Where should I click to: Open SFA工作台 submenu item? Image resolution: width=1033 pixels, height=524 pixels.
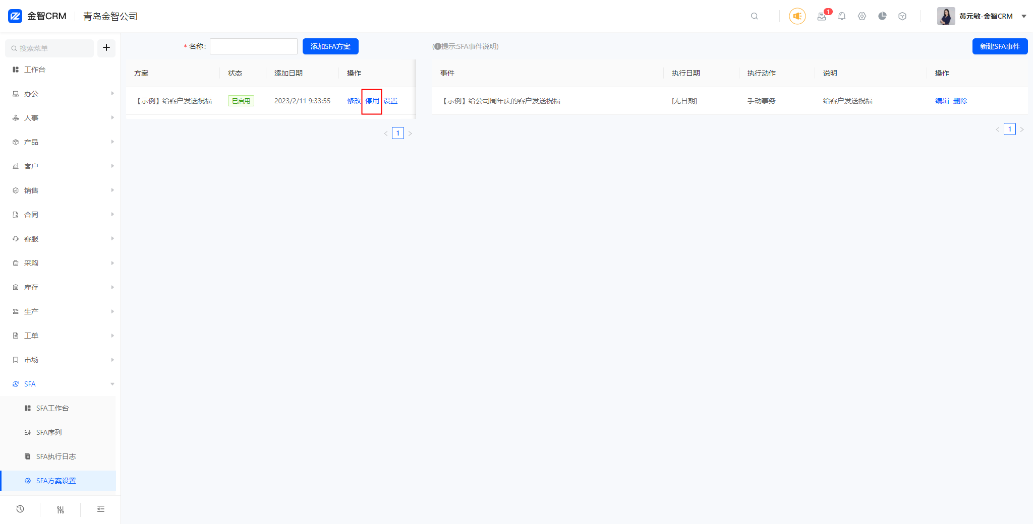coord(58,408)
